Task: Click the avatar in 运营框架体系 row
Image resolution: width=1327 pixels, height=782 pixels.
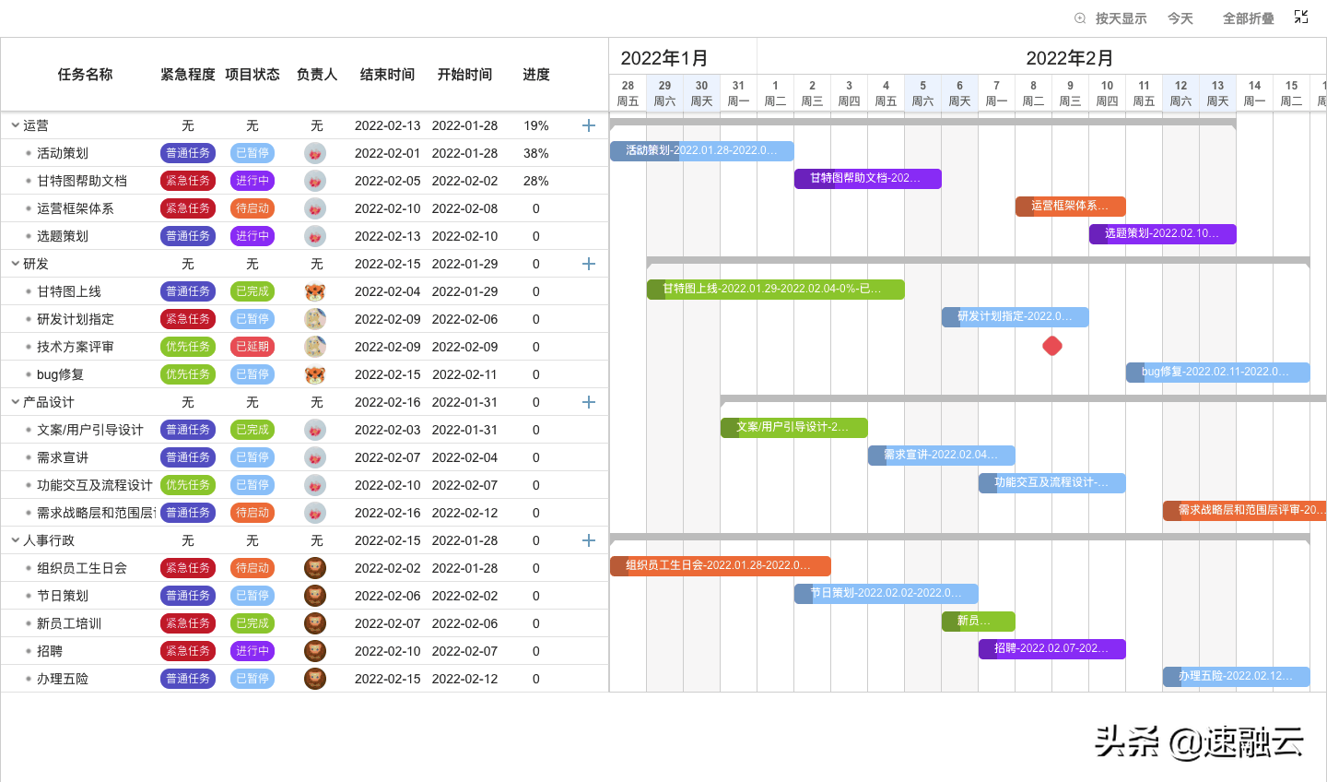Action: coord(315,208)
